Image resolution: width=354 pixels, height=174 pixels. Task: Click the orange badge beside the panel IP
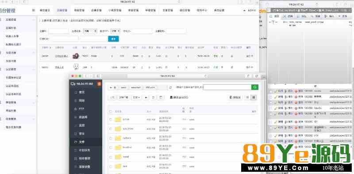click(x=99, y=84)
